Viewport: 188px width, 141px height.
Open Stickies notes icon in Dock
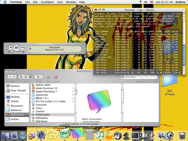52,134
